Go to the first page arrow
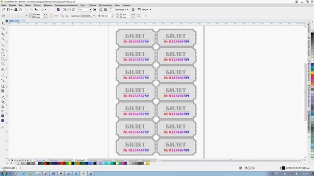314x176 pixels. [12, 160]
